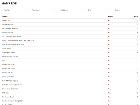The image size is (140, 105).
Task: Click image count 10 for Actelion Allschwil
Action: pyautogui.click(x=137, y=32)
